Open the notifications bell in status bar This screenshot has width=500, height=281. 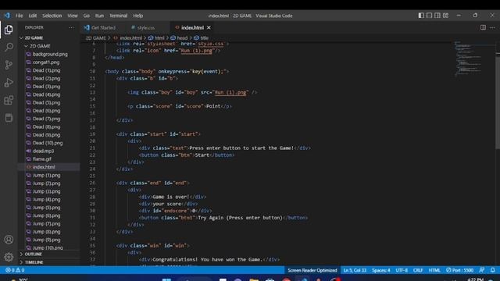[x=493, y=270]
